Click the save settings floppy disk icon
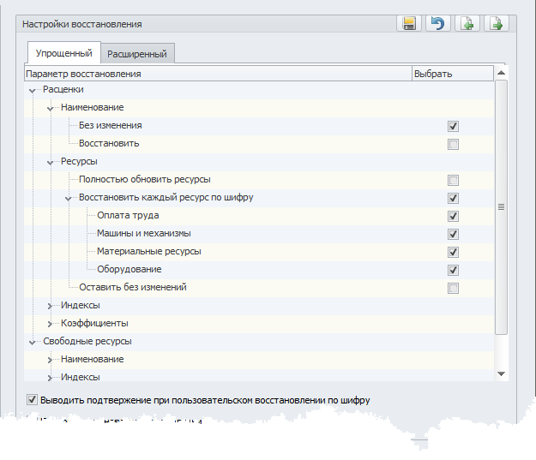Image resolution: width=536 pixels, height=460 pixels. tap(409, 24)
